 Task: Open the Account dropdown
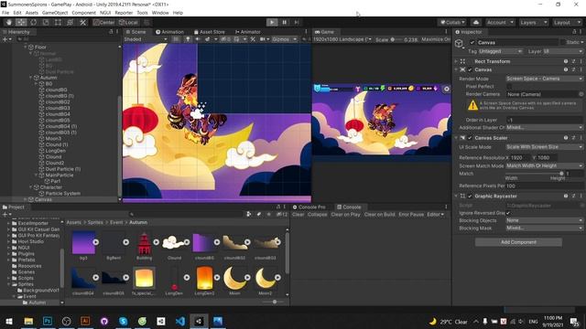(x=500, y=22)
